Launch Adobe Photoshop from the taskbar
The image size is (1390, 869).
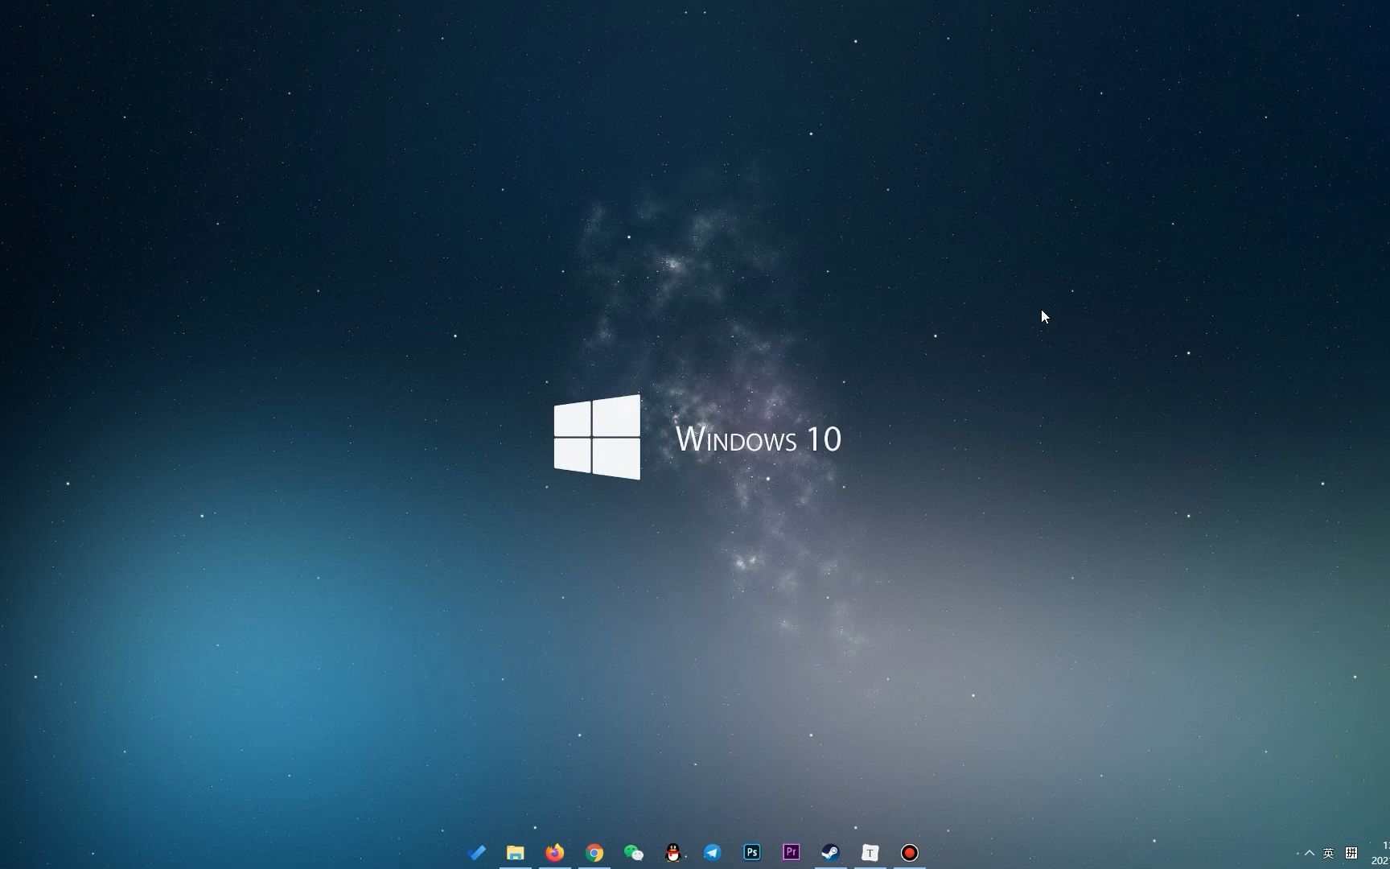coord(752,852)
